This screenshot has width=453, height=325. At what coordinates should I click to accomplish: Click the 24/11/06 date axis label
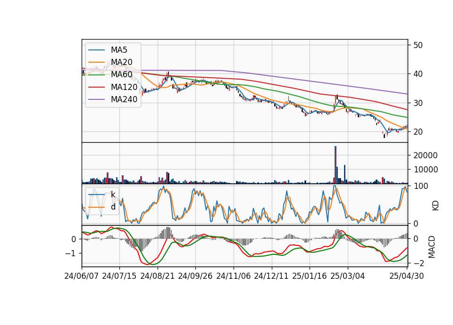234,276
